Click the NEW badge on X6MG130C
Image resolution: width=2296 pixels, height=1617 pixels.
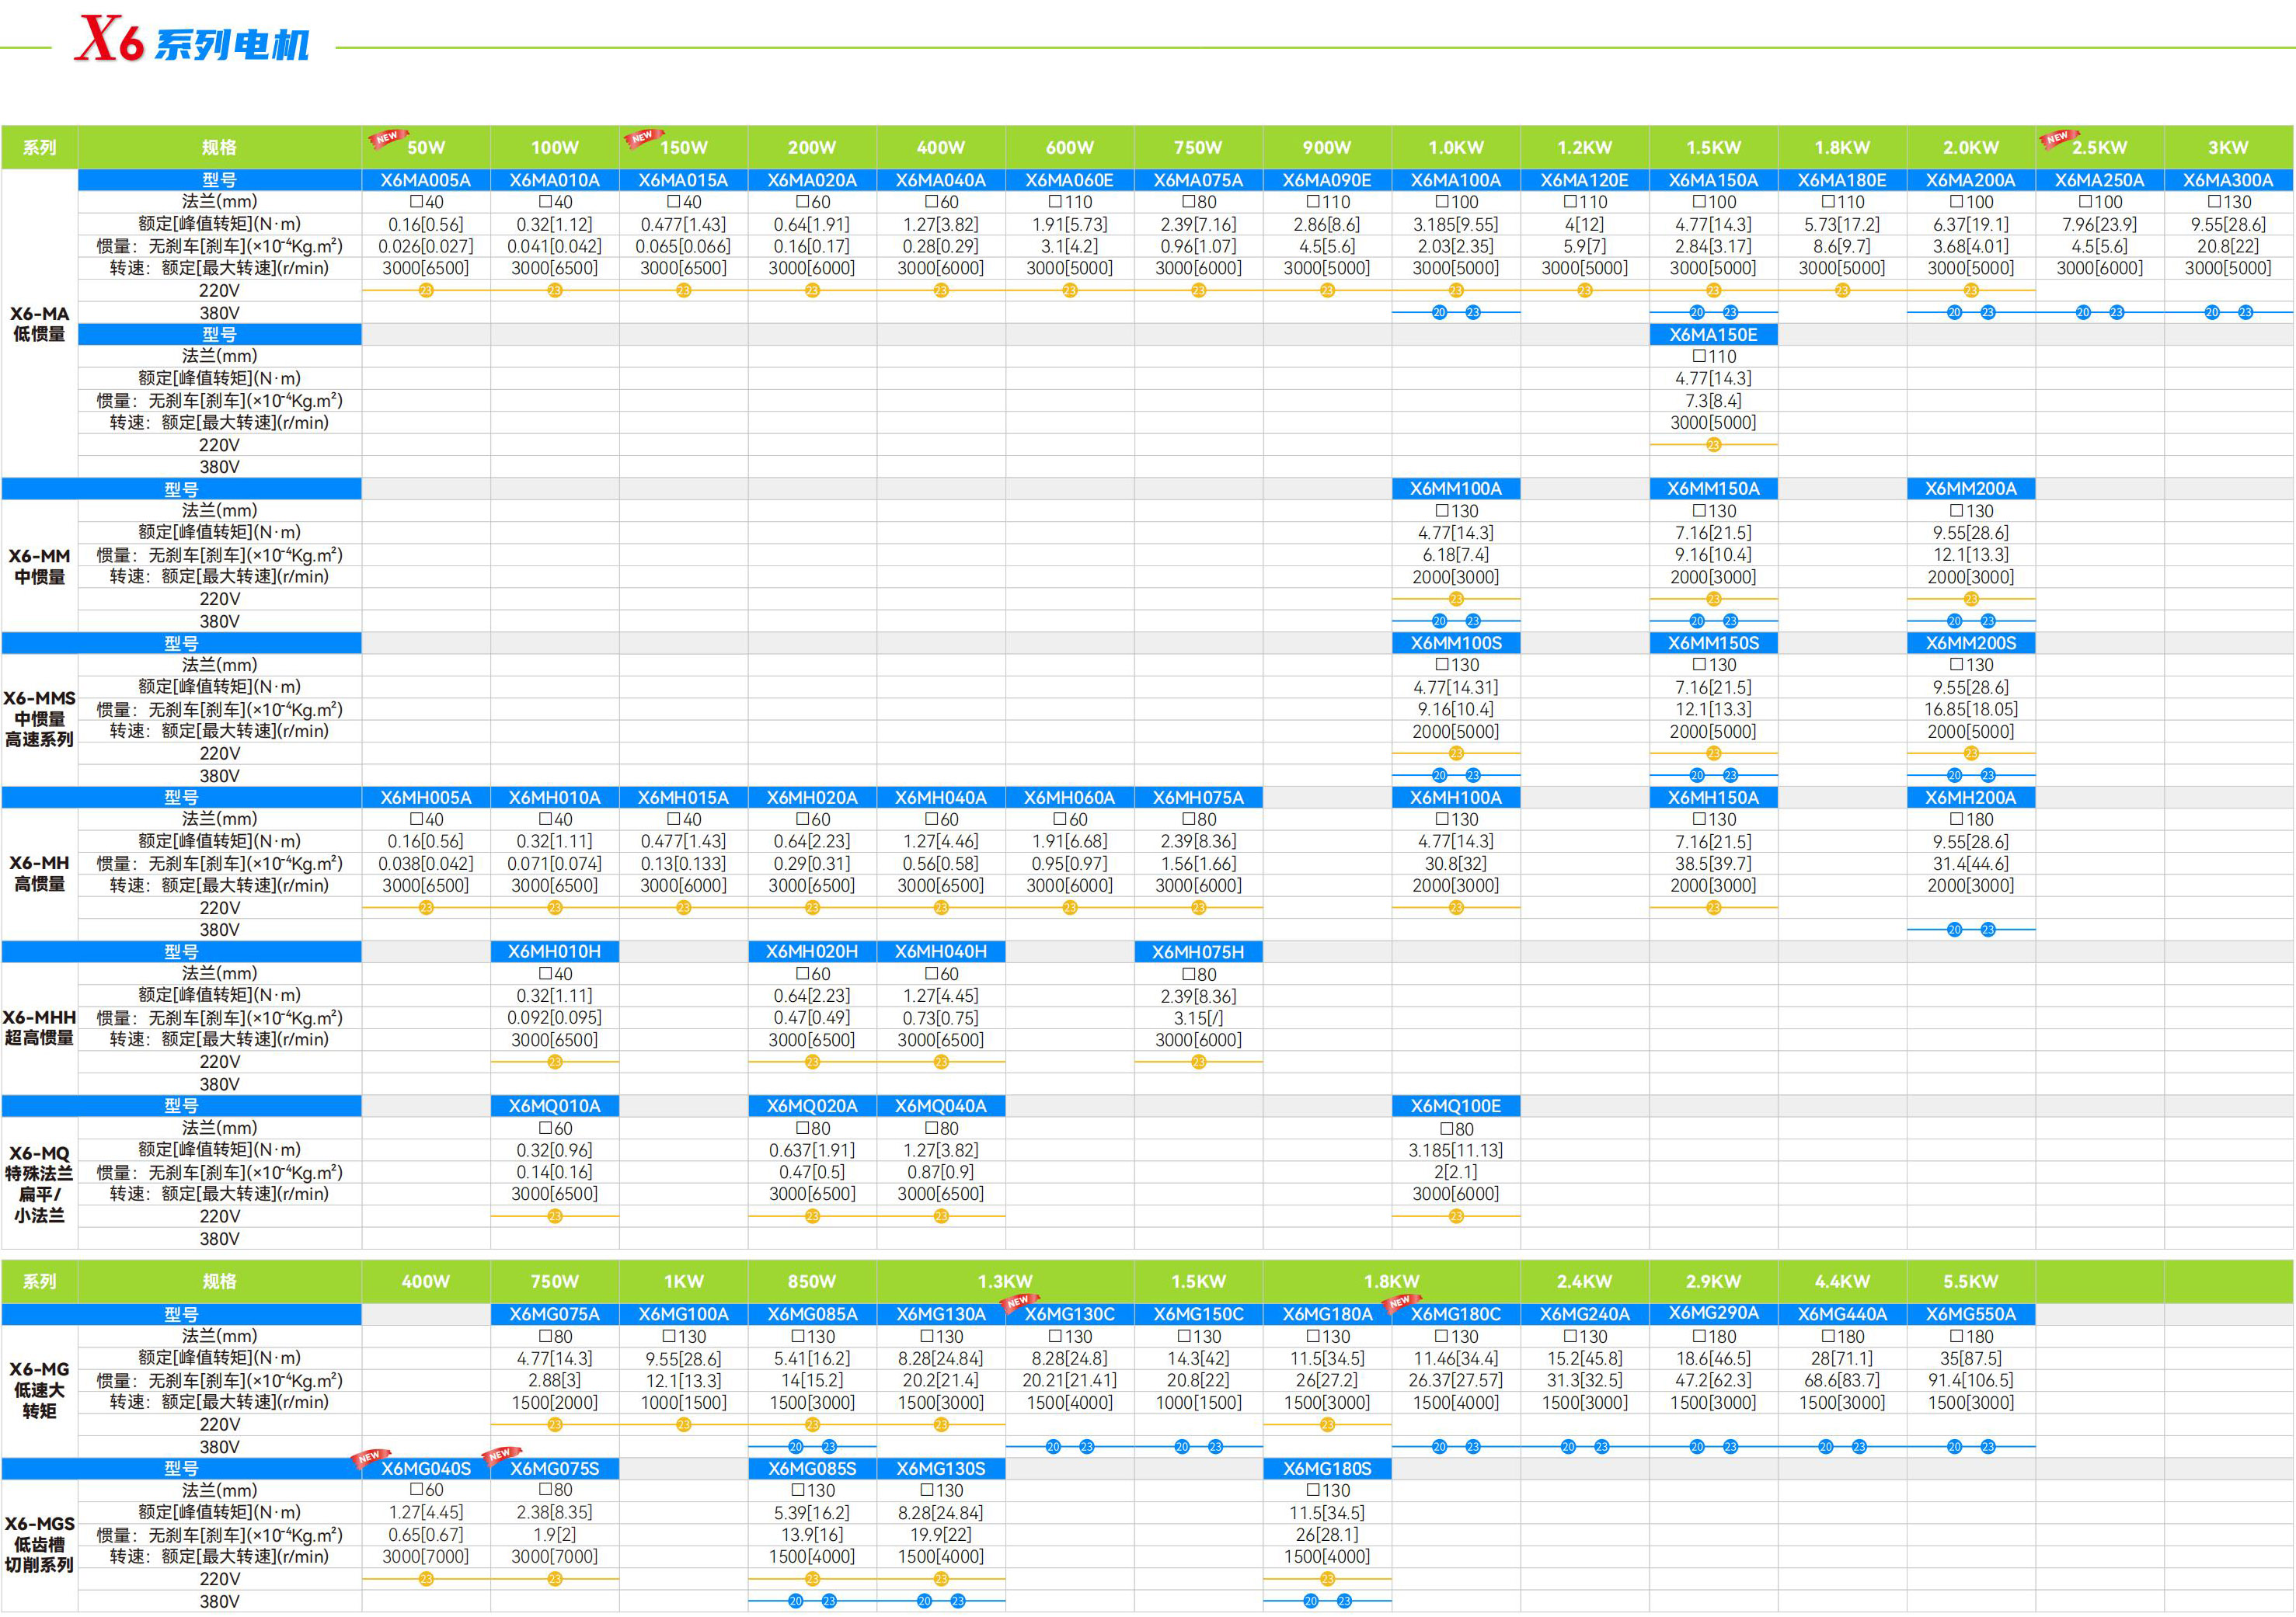[1019, 1301]
